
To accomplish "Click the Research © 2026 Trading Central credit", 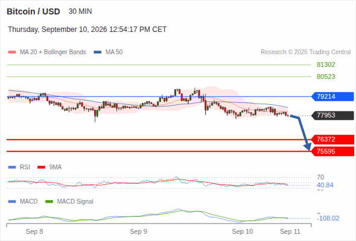I will 305,52.
